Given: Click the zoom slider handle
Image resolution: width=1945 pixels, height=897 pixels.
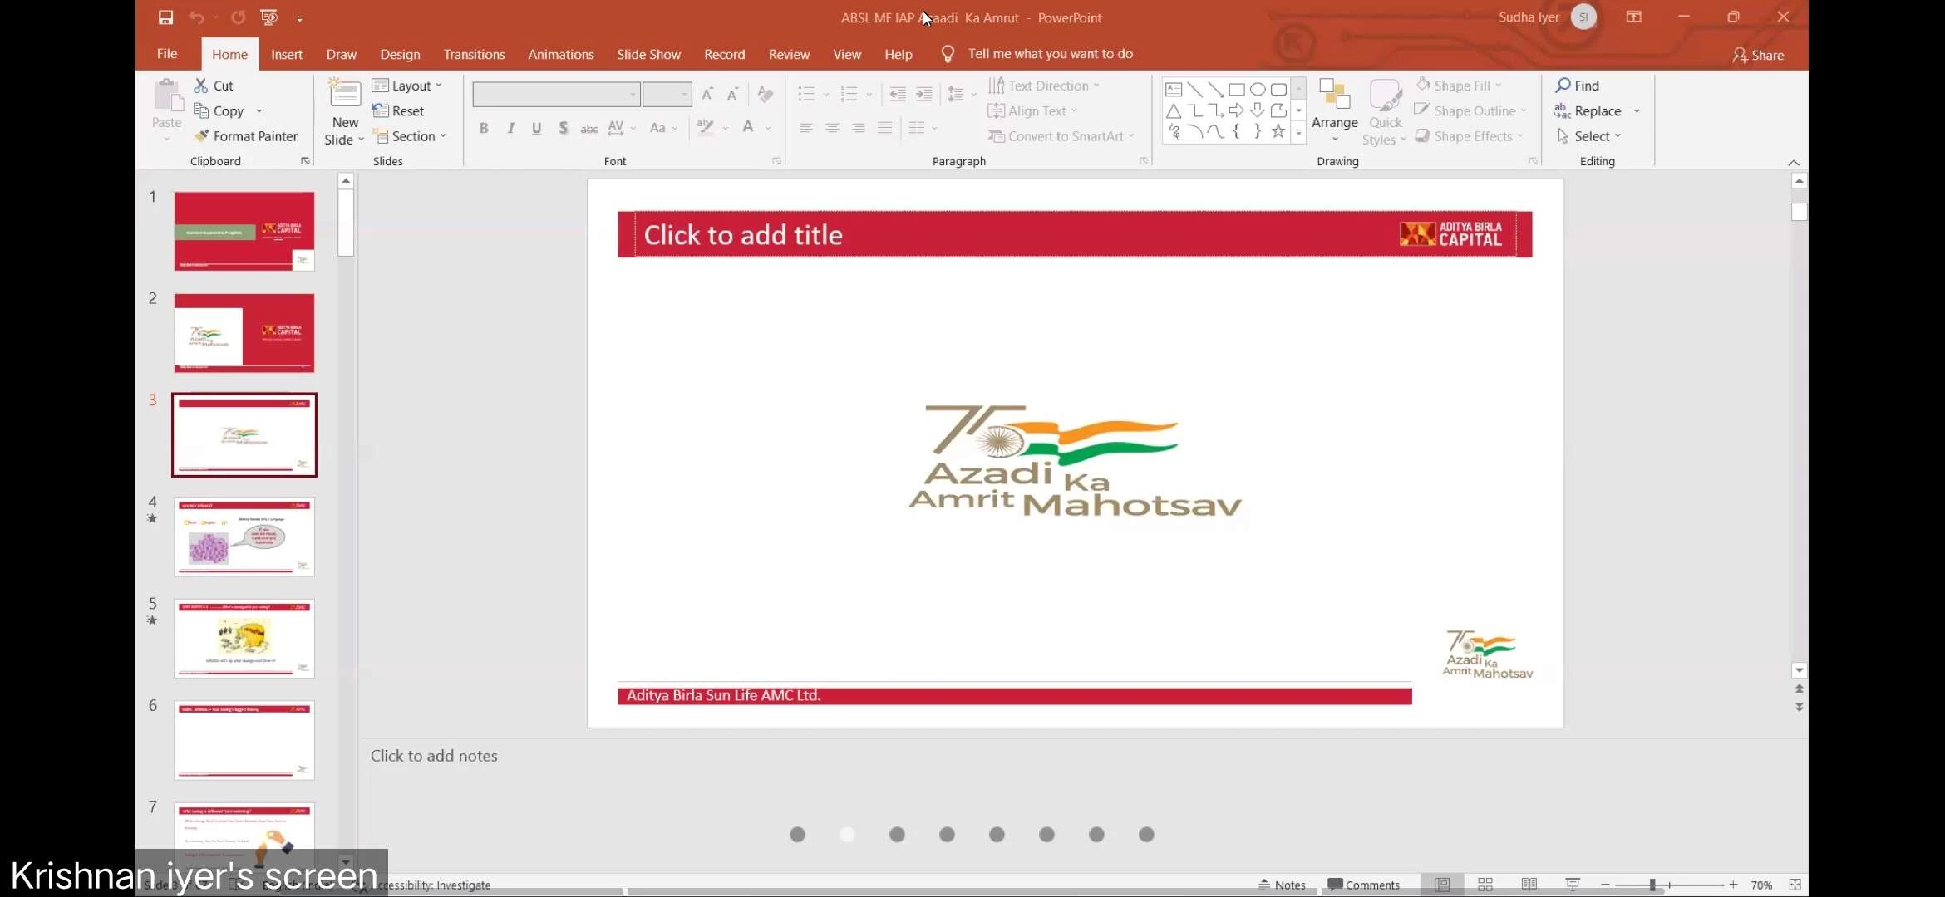Looking at the screenshot, I should tap(1652, 885).
